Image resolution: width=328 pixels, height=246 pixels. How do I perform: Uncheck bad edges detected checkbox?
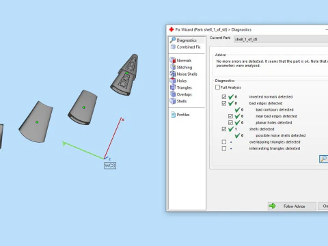[224, 103]
